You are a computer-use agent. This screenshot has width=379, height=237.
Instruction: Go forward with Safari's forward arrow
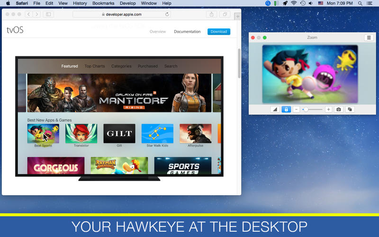click(37, 14)
